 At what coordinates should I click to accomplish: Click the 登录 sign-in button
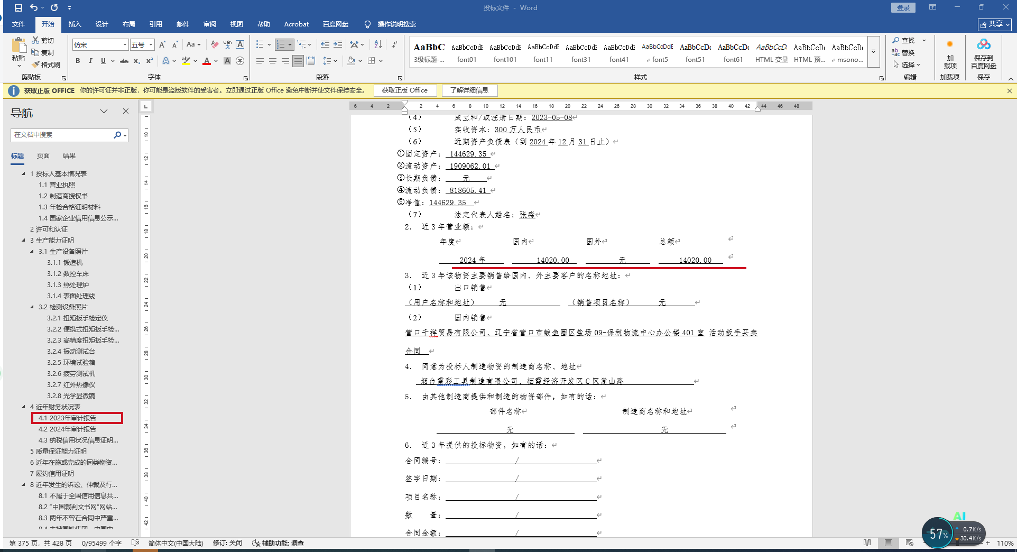pyautogui.click(x=903, y=7)
